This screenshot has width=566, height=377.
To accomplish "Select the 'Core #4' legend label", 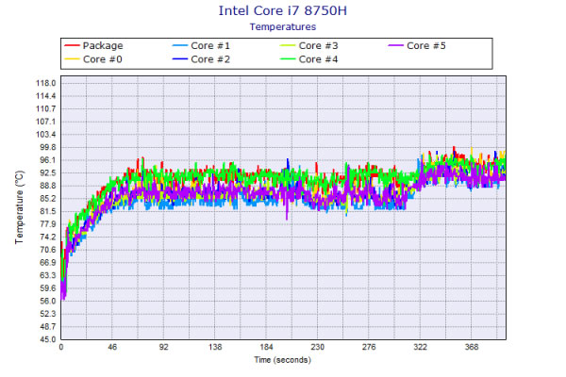I will coord(319,59).
